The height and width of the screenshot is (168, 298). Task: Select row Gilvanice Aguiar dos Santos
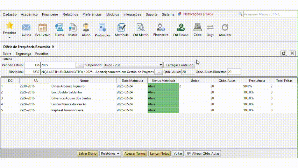(149, 98)
